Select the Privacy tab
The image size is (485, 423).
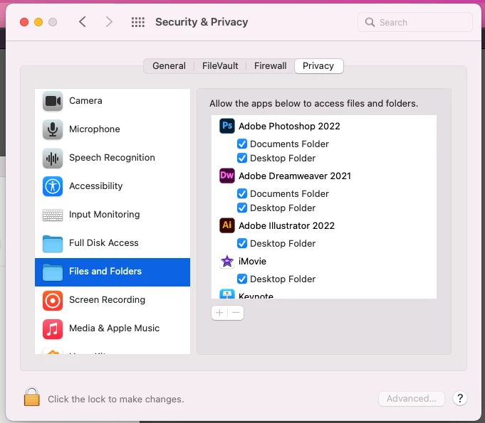(318, 66)
